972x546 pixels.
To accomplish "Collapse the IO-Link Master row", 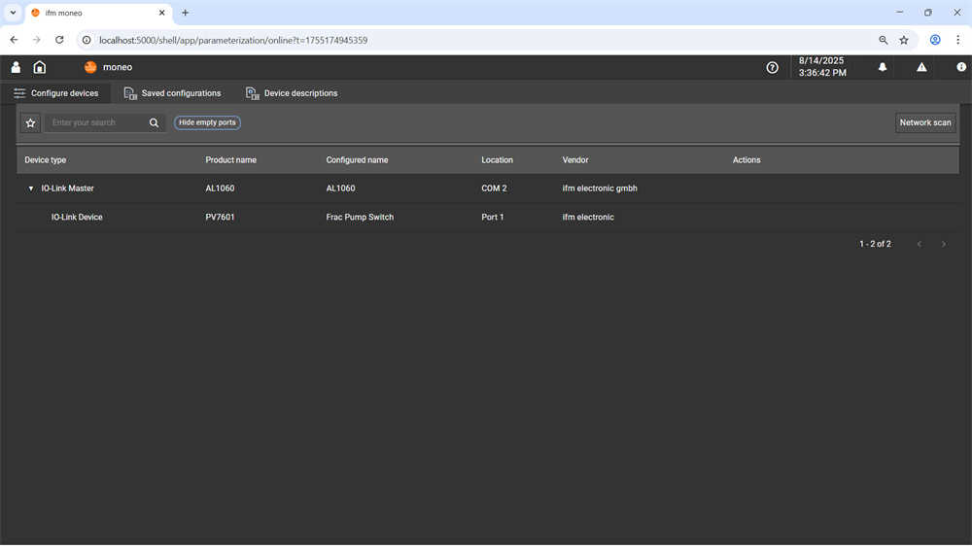I will [31, 188].
